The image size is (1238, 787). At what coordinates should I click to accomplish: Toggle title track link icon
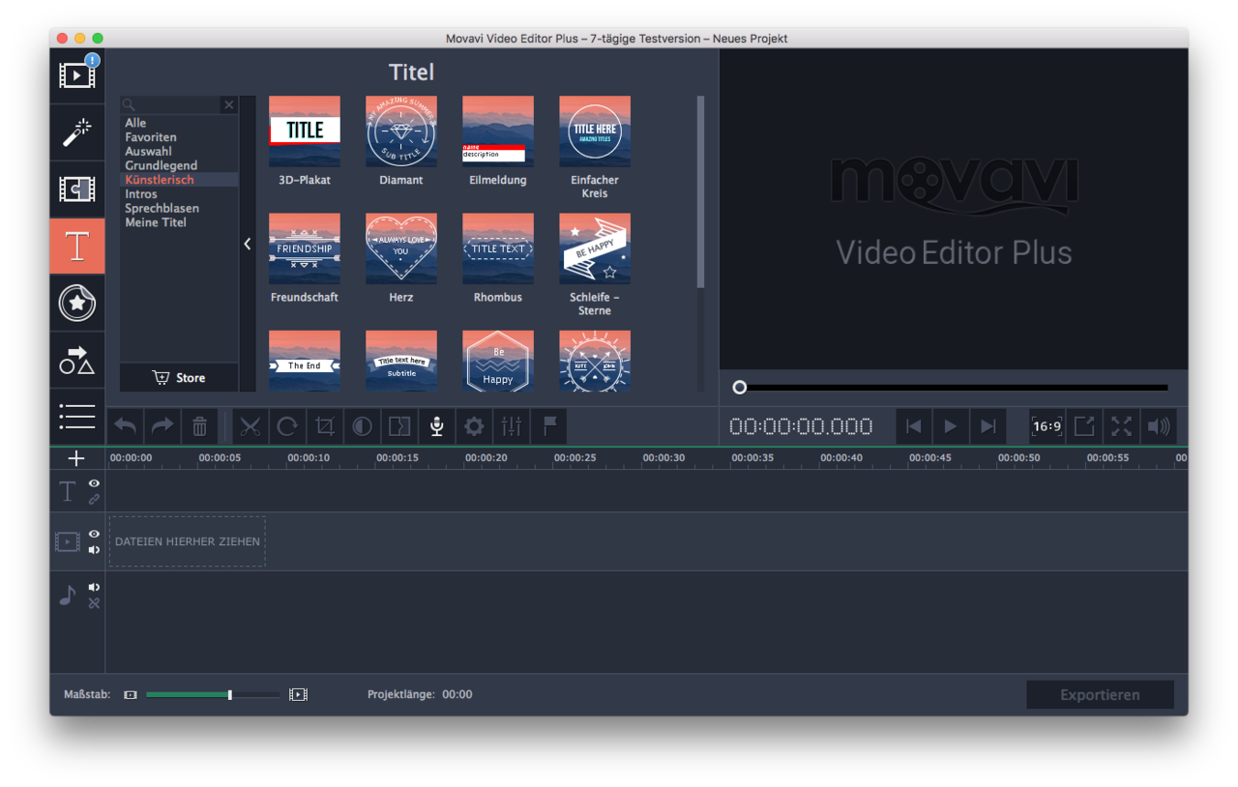click(95, 499)
